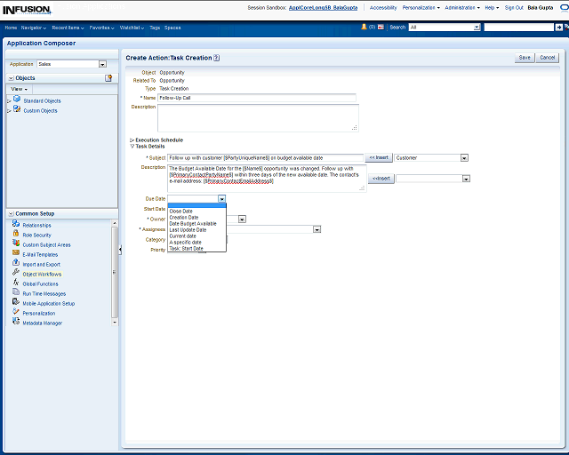Expand the Standard Objects tree node
The height and width of the screenshot is (455, 569).
(x=9, y=101)
